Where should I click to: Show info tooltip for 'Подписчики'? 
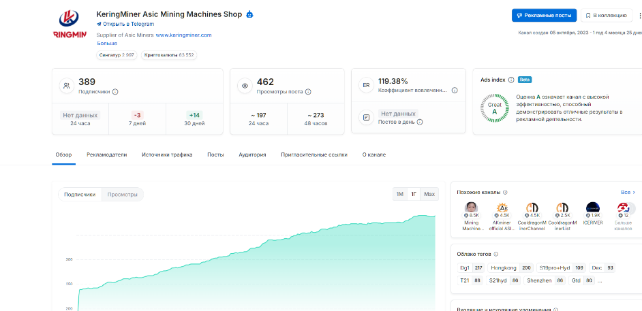[x=115, y=92]
